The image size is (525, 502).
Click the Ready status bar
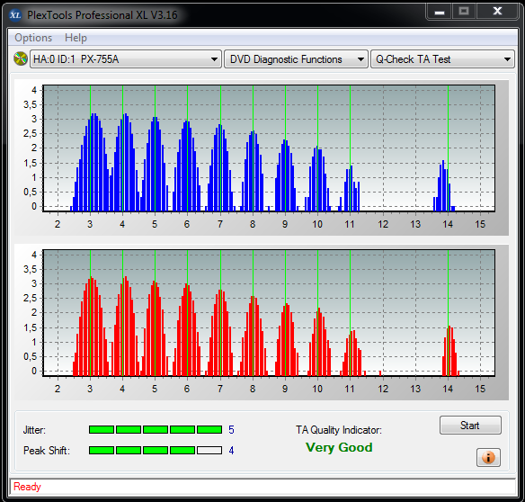[262, 487]
